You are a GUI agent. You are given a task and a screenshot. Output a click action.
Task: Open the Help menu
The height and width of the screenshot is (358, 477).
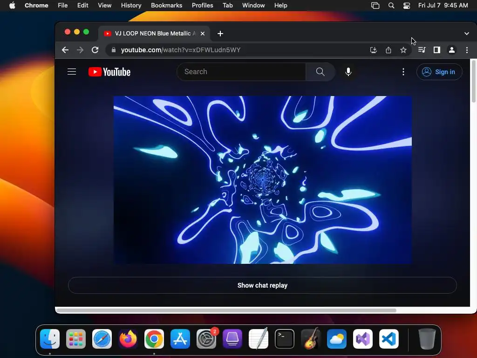(280, 6)
